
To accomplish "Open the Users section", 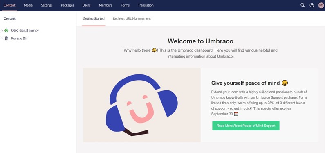I will [x=86, y=5].
